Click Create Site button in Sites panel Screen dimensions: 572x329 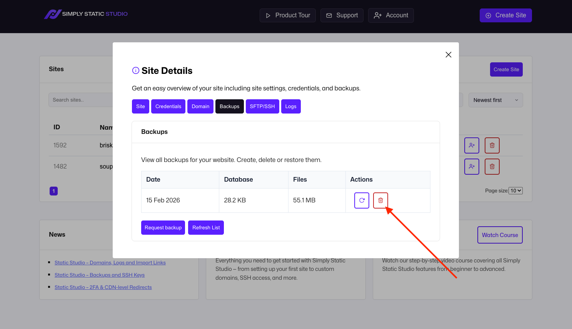click(x=506, y=70)
